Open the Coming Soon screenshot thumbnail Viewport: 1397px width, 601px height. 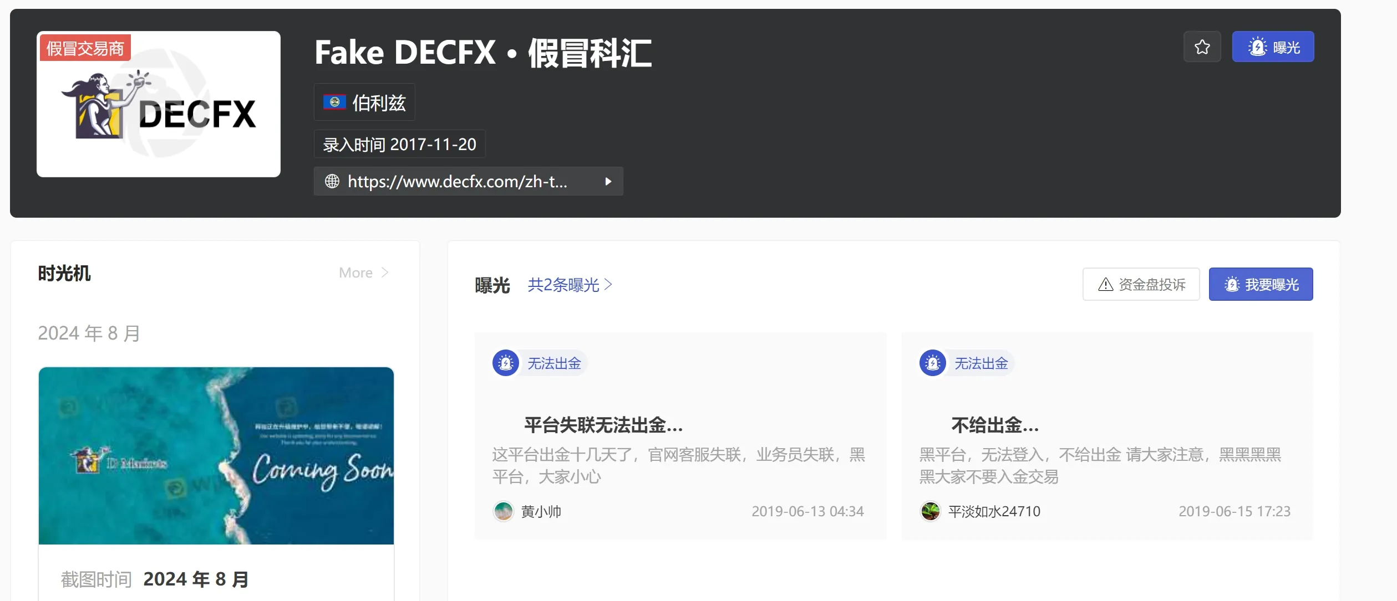pyautogui.click(x=216, y=456)
